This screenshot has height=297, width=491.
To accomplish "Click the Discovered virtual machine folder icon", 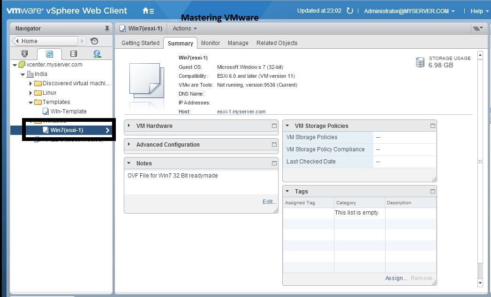I will [38, 83].
